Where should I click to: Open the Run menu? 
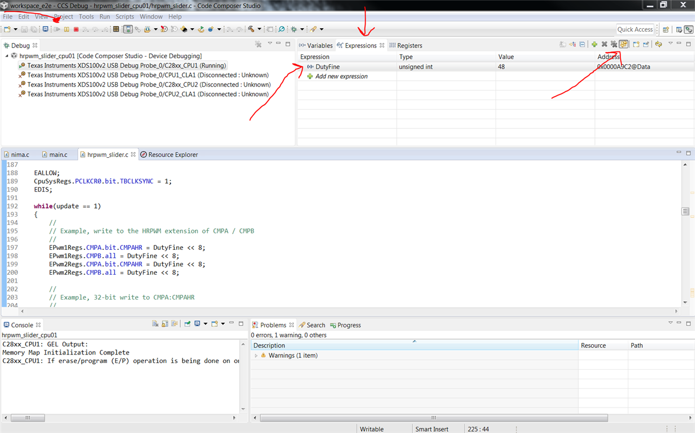[105, 16]
